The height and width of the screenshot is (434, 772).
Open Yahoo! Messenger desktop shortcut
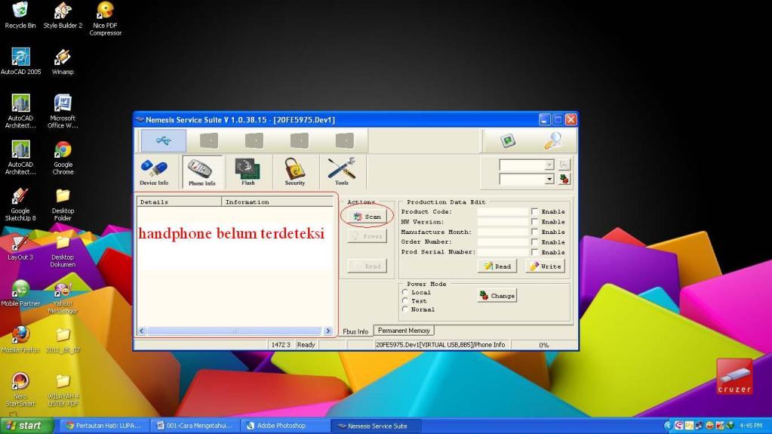63,297
